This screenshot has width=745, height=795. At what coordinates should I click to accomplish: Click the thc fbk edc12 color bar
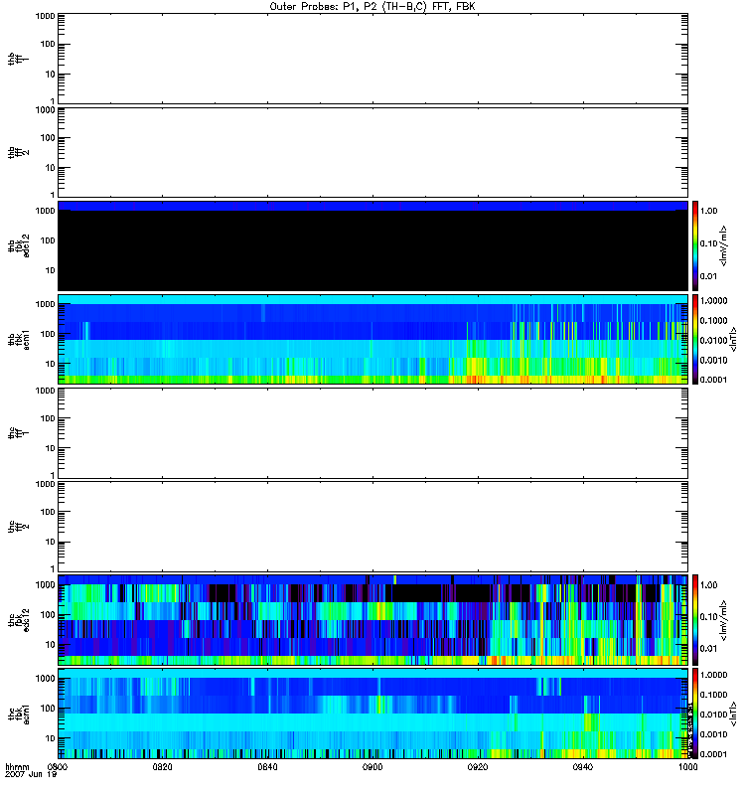point(694,619)
